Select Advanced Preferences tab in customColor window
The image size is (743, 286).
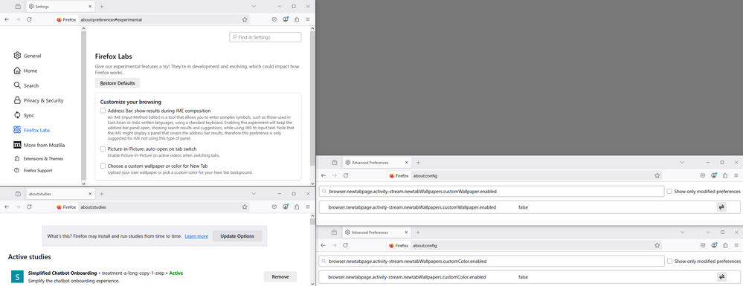(377, 233)
